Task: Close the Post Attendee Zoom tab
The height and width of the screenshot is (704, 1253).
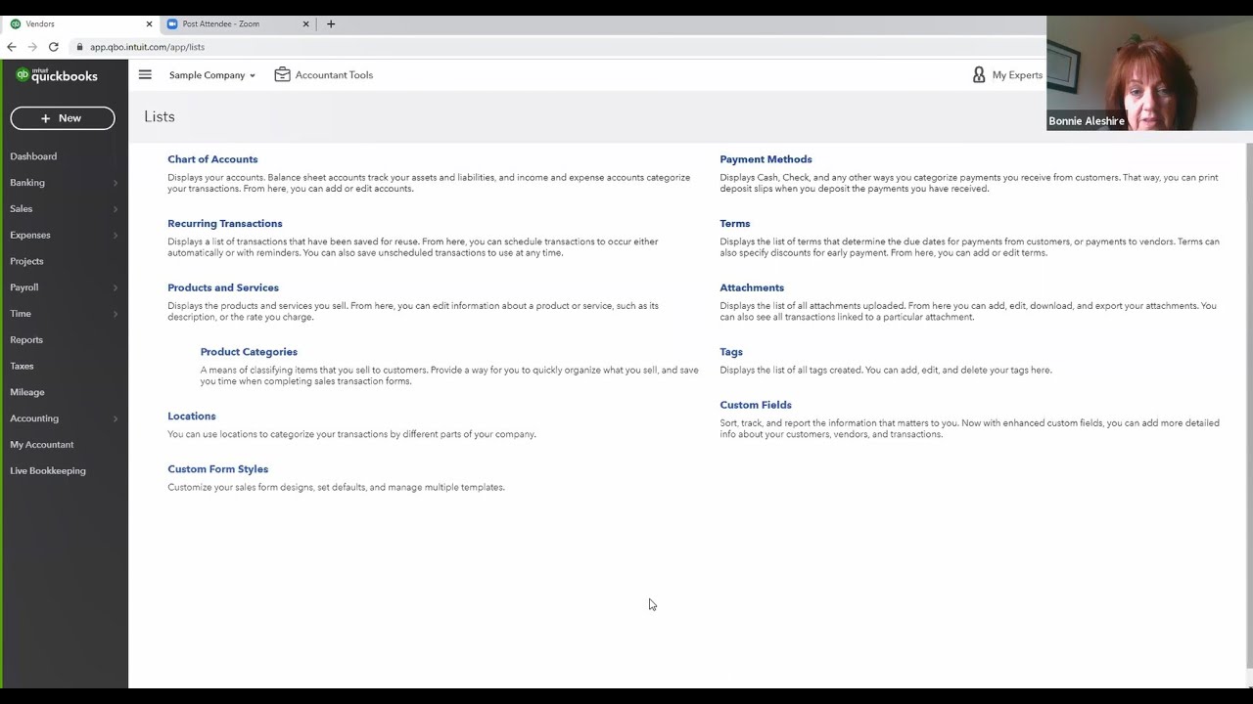Action: coord(305,23)
